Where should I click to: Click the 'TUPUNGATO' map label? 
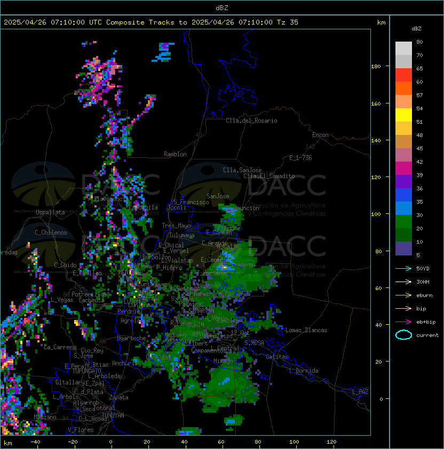tap(86, 371)
